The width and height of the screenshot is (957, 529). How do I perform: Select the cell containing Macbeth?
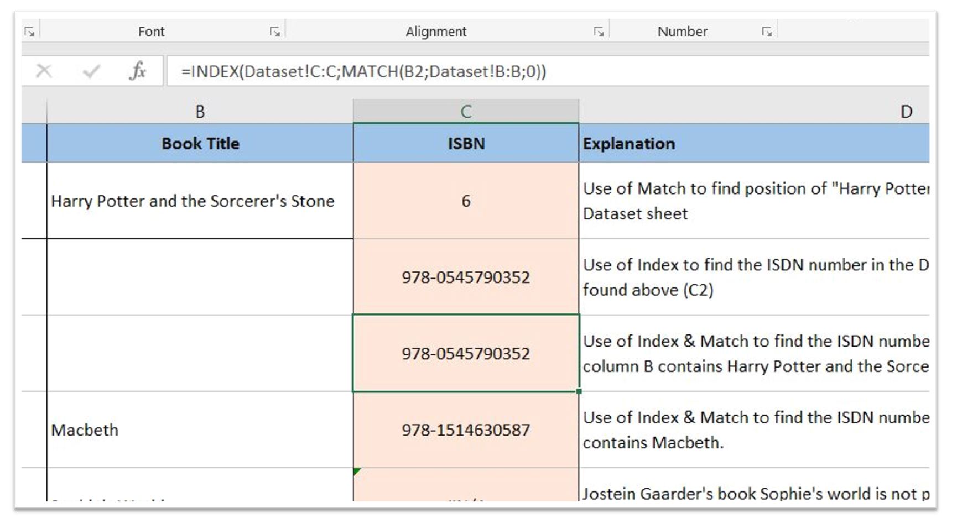(200, 431)
